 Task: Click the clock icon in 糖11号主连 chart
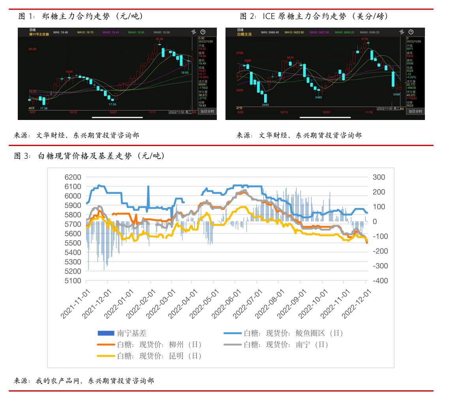[x=203, y=32]
